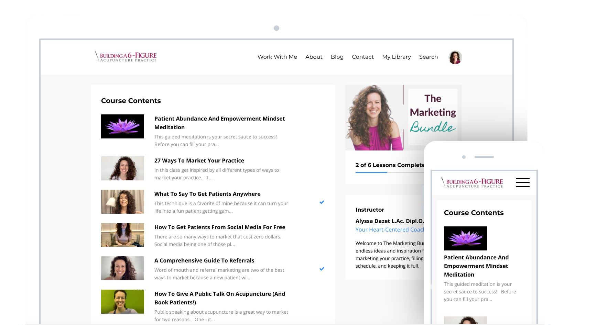Open Work With Me menu item
The image size is (597, 325).
pyautogui.click(x=277, y=57)
